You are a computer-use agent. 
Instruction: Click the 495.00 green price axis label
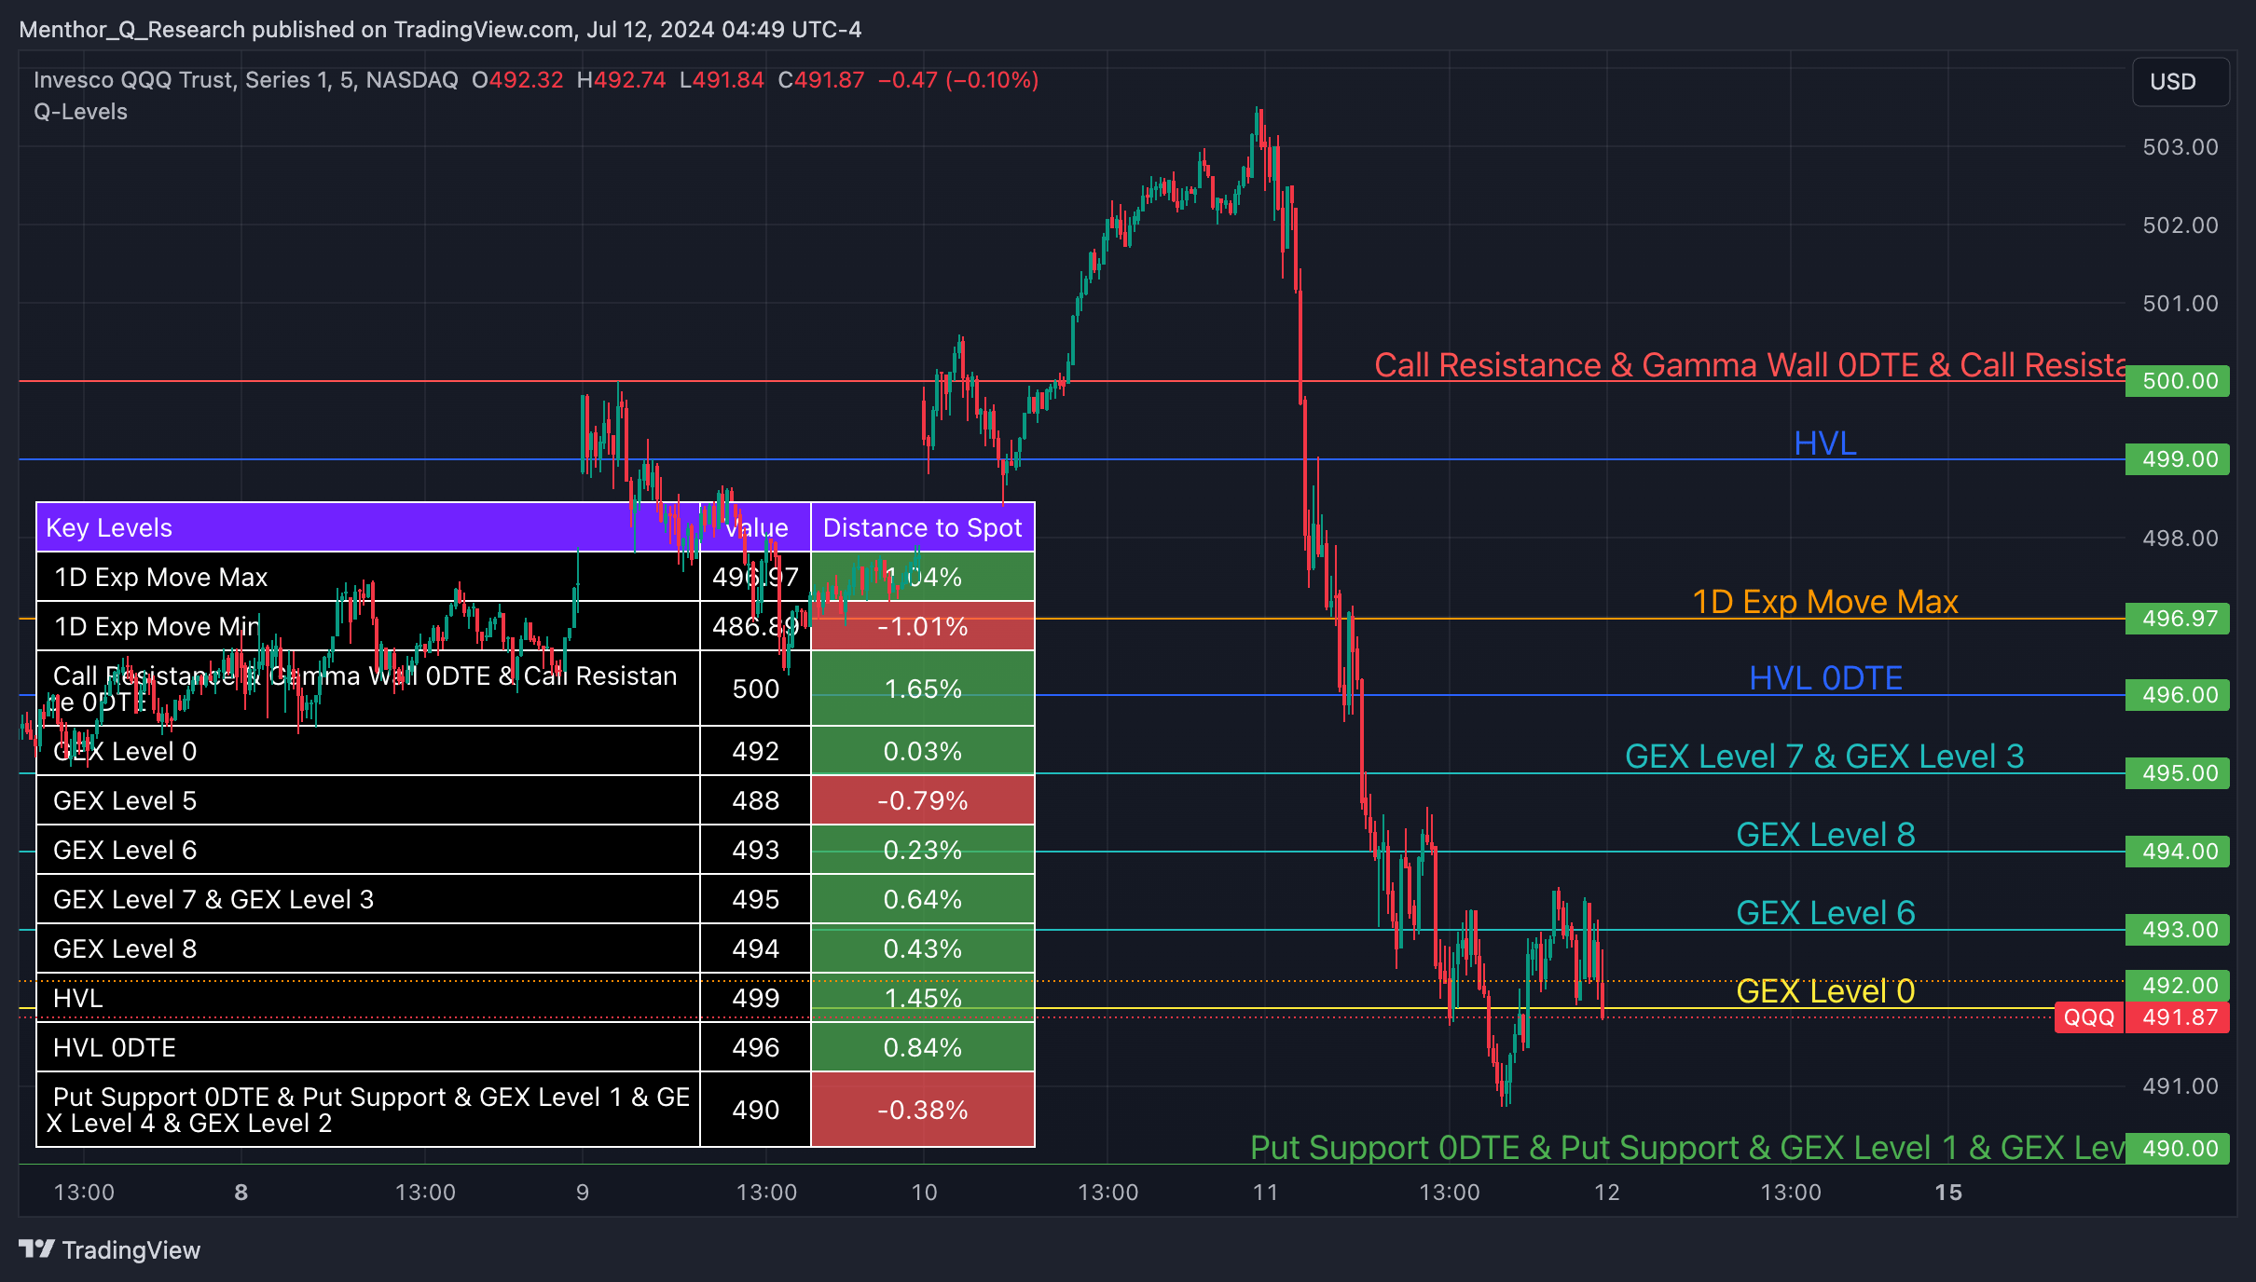2178,773
